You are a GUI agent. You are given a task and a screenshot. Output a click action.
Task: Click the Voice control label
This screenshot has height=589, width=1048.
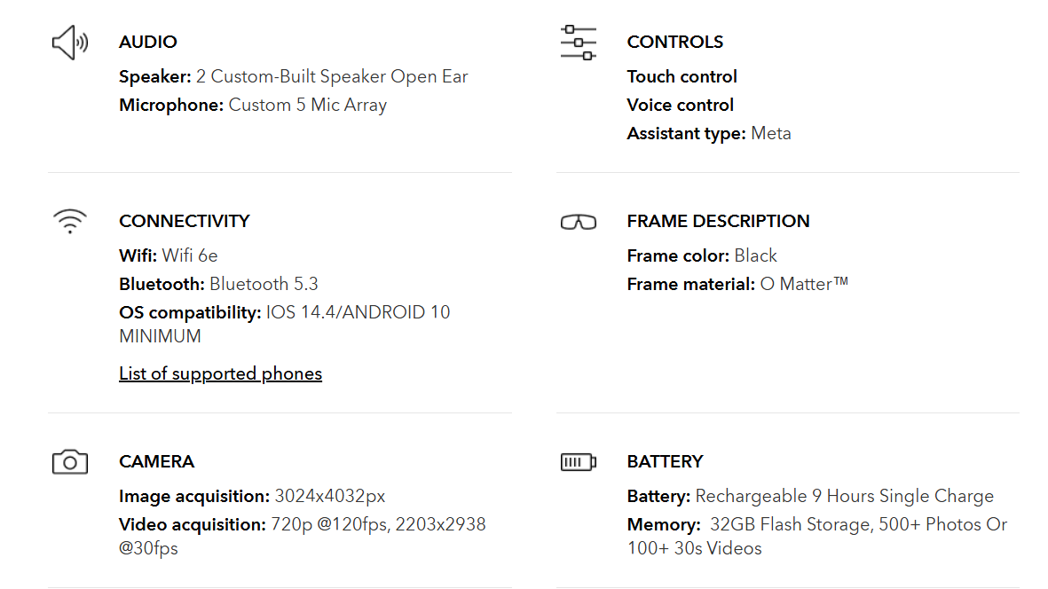(680, 105)
